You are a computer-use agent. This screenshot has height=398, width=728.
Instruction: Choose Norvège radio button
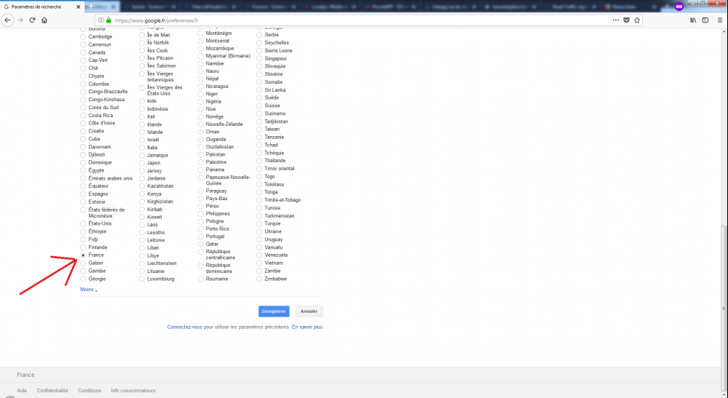point(201,117)
